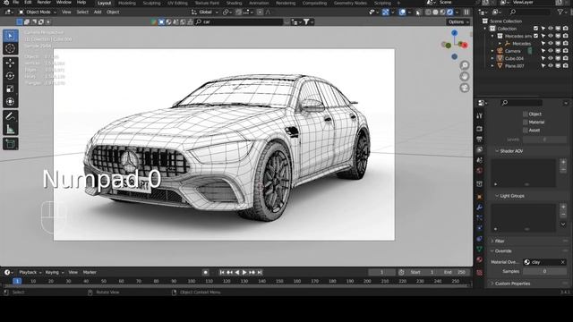This screenshot has width=573, height=322.
Task: Toggle camera view icon in viewport
Action: 465,88
